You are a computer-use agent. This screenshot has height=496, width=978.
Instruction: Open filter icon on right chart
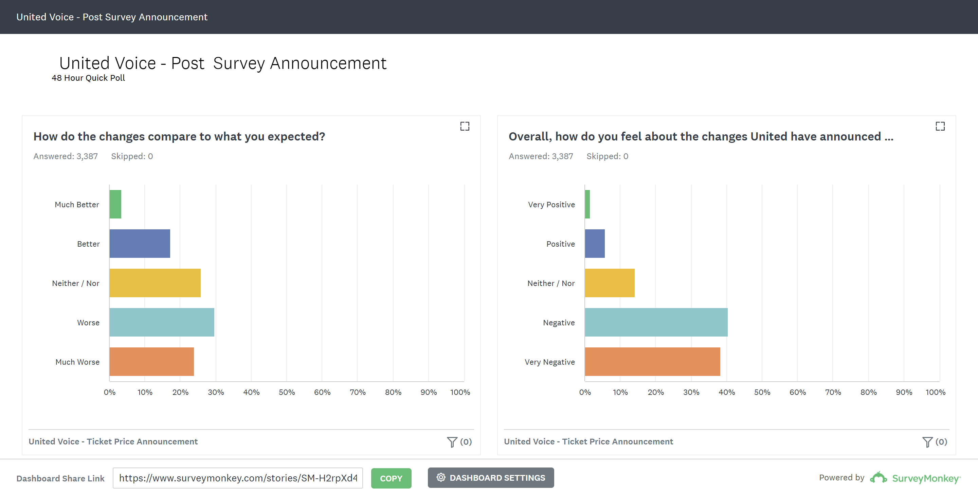pyautogui.click(x=927, y=442)
